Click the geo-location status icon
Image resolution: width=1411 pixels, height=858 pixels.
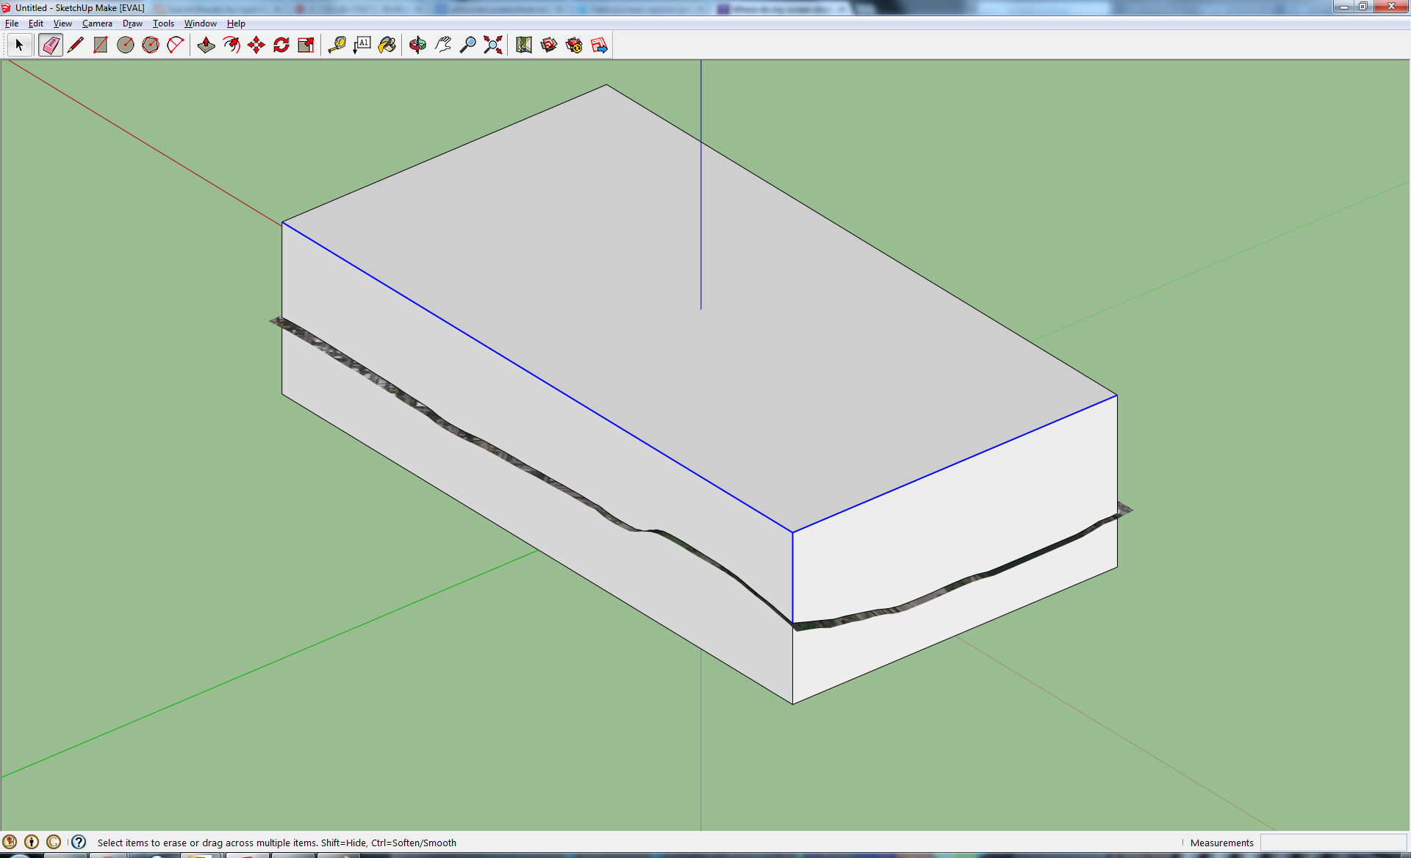coord(10,842)
